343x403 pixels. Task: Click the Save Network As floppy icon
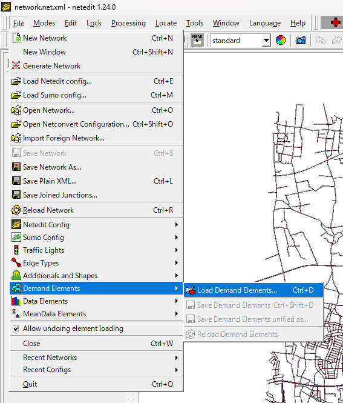tap(16, 167)
